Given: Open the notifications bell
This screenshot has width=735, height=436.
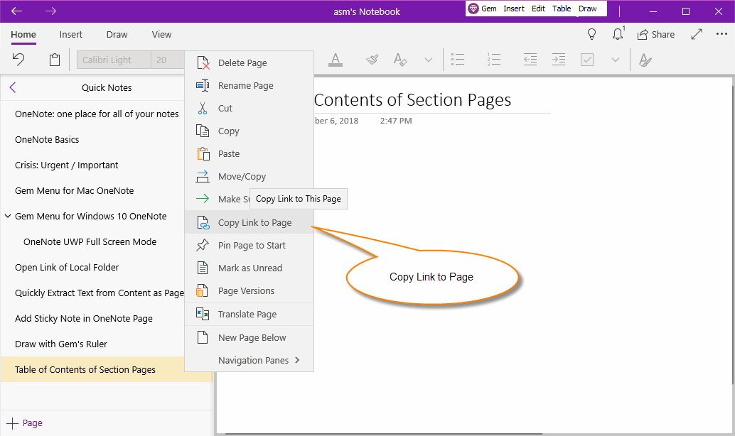Looking at the screenshot, I should (x=618, y=33).
